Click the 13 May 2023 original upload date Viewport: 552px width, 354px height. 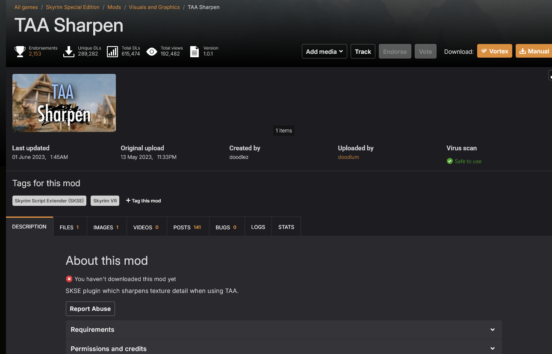click(x=148, y=157)
